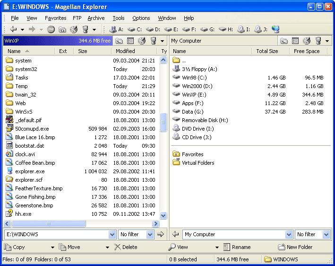Click the New Folder button
This screenshot has width=335, height=266.
click(295, 247)
